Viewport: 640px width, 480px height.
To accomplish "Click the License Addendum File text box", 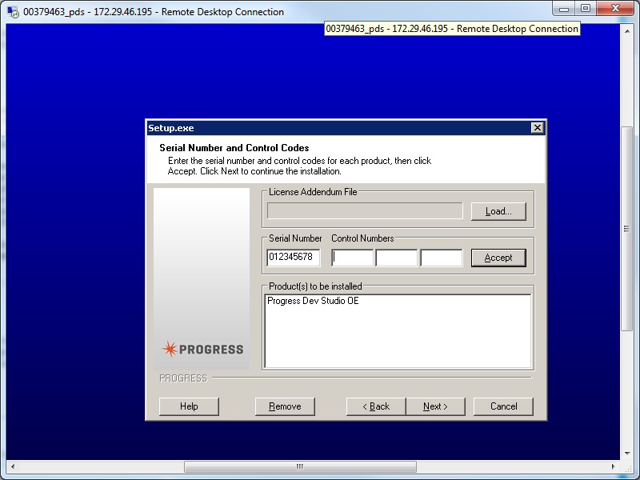I will point(365,210).
